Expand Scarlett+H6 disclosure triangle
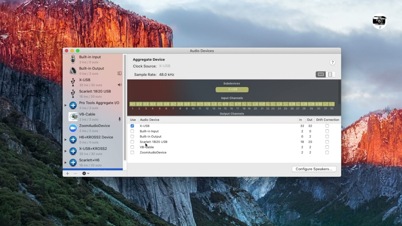This screenshot has height=226, width=402. click(x=65, y=162)
